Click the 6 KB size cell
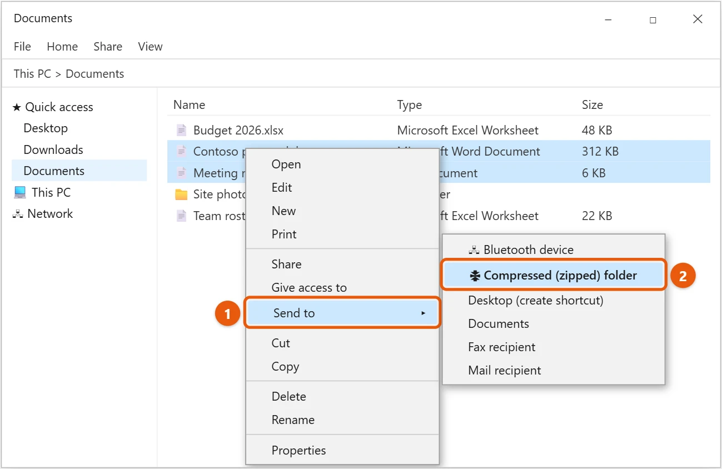 594,173
